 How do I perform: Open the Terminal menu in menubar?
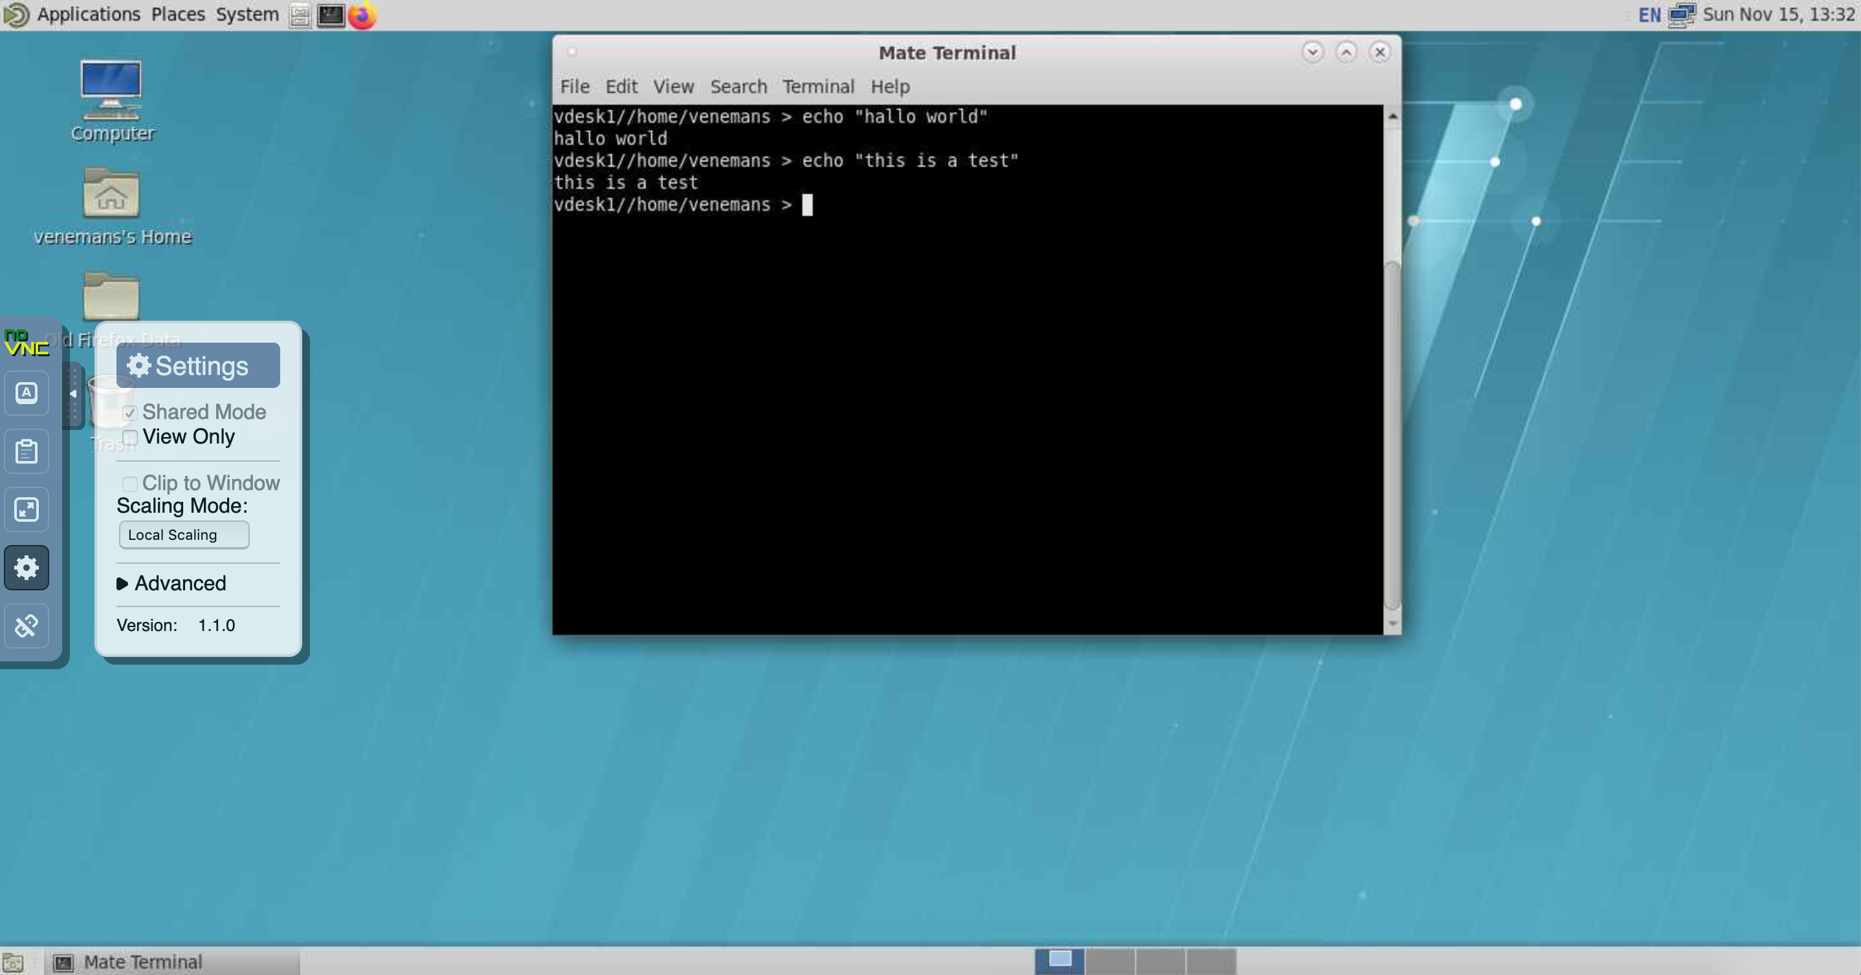818,87
